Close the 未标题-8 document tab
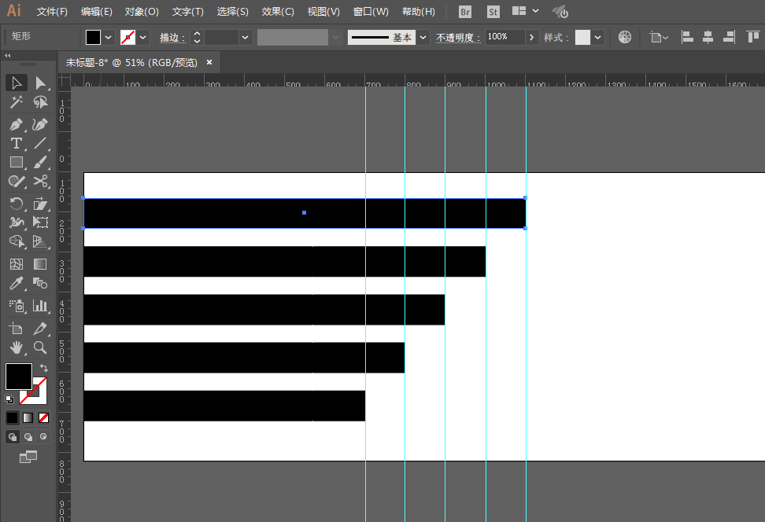Viewport: 765px width, 522px height. click(209, 62)
